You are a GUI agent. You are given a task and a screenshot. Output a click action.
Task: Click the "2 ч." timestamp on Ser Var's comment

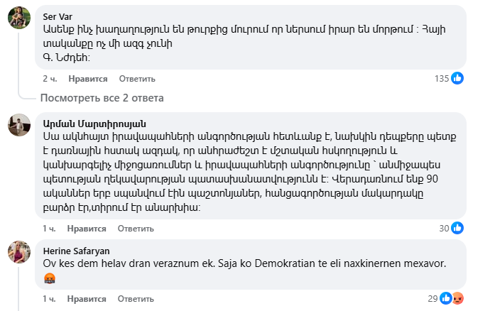click(49, 79)
